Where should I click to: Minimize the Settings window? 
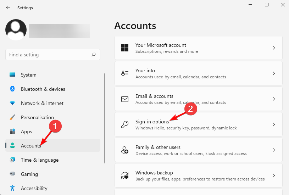click(250, 5)
